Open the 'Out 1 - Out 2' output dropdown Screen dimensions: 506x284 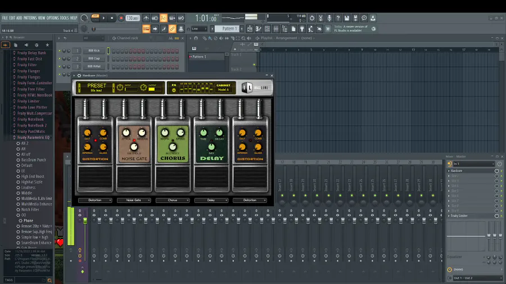477,278
